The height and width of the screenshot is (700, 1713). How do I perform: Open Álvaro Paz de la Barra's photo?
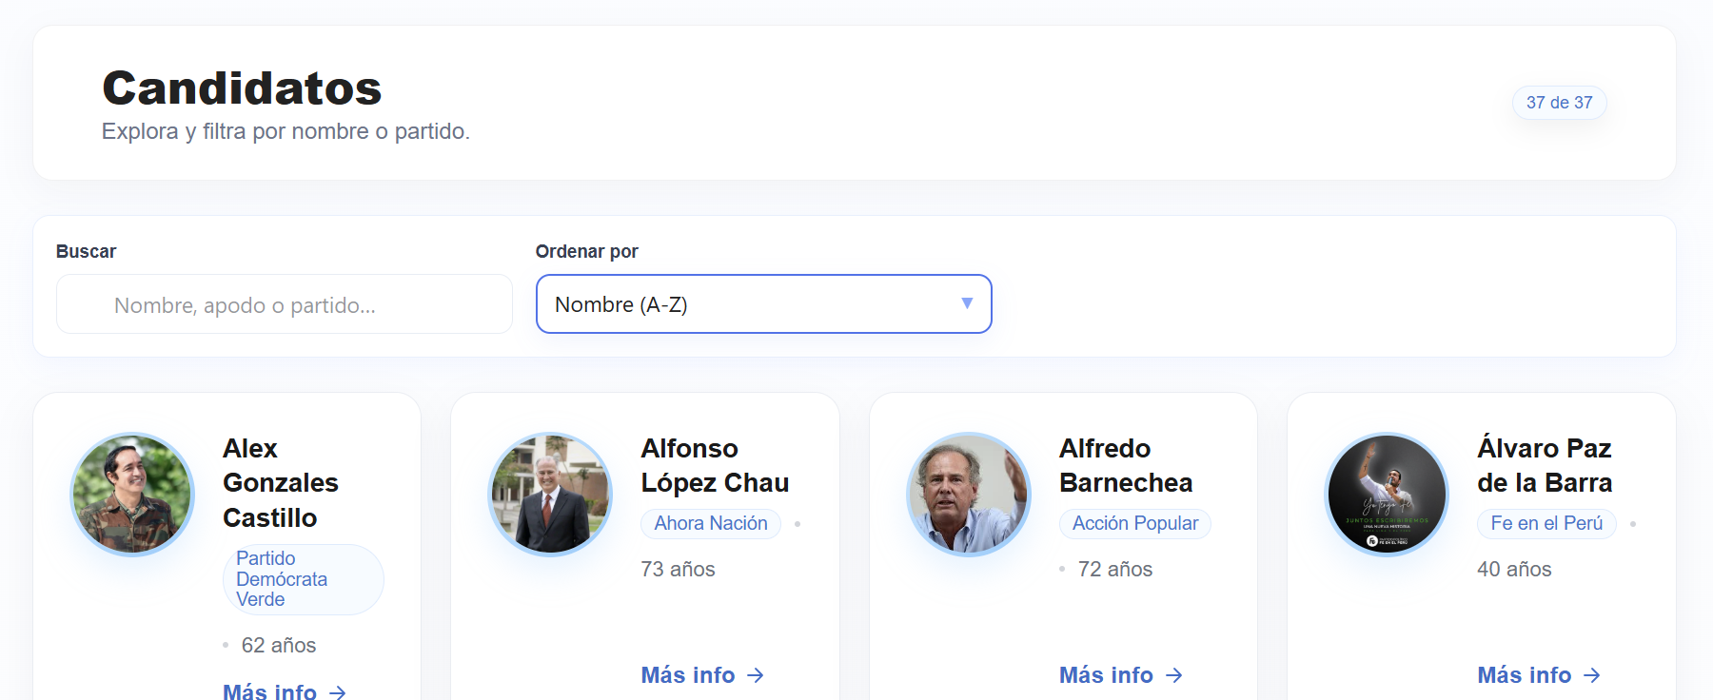[1387, 495]
